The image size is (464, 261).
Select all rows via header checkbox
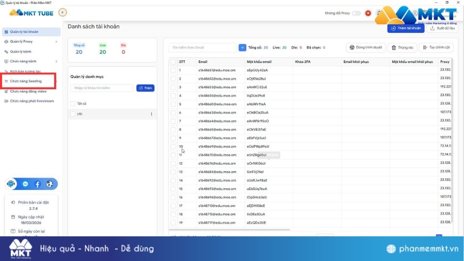pos(173,61)
